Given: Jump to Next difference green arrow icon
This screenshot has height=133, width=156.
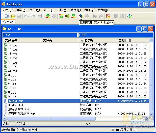Looking at the screenshot, I should [48, 16].
